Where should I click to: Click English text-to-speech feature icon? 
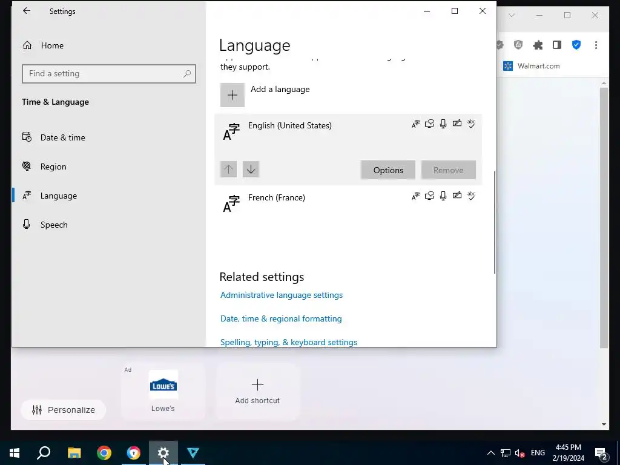coord(429,124)
